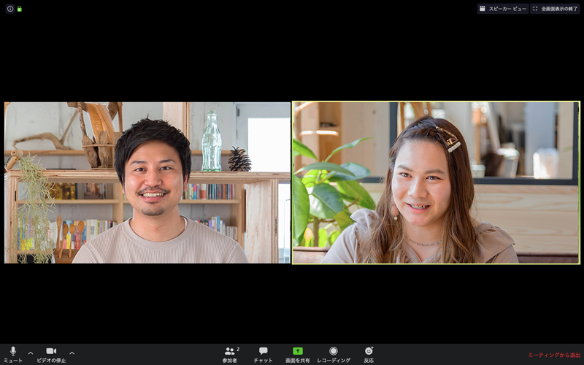This screenshot has height=365, width=584.
Task: Click the green encryption lock icon
Action: click(x=20, y=9)
